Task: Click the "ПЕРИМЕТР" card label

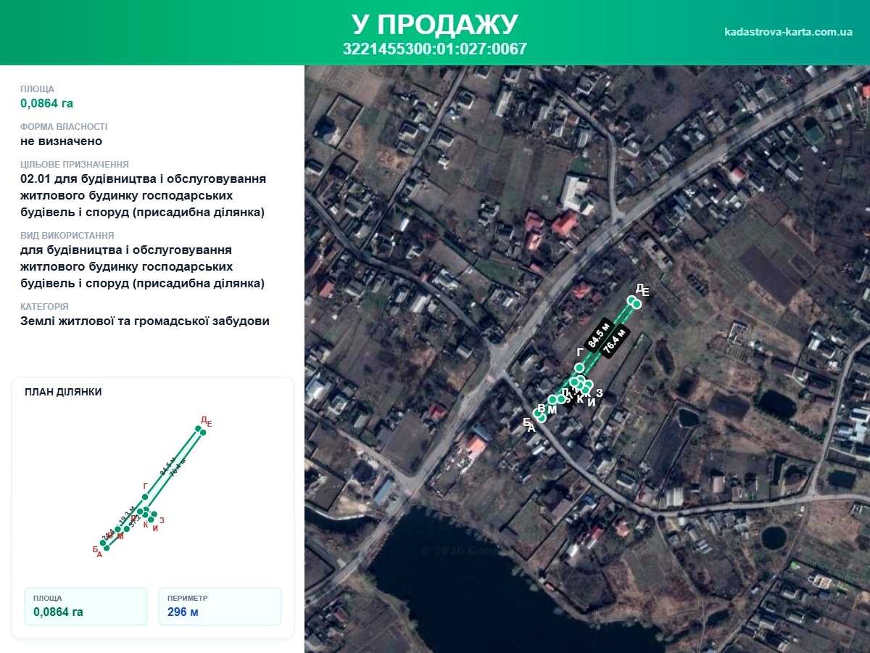Action: click(x=187, y=598)
